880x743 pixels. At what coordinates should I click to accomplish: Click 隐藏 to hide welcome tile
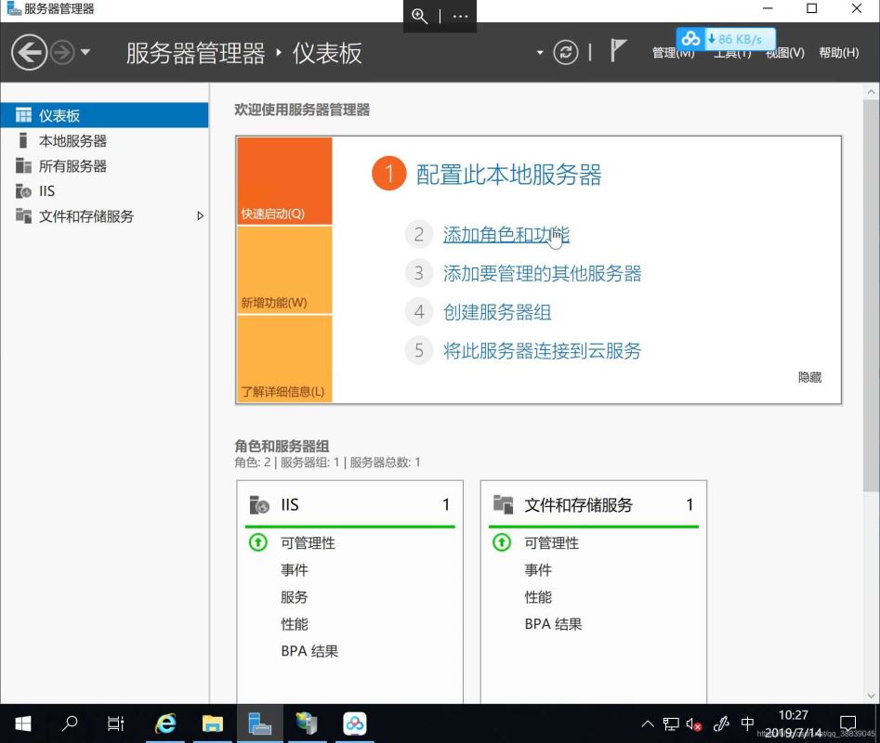click(x=809, y=377)
